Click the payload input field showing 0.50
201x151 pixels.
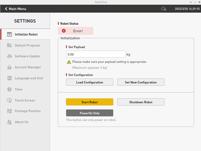point(96,54)
